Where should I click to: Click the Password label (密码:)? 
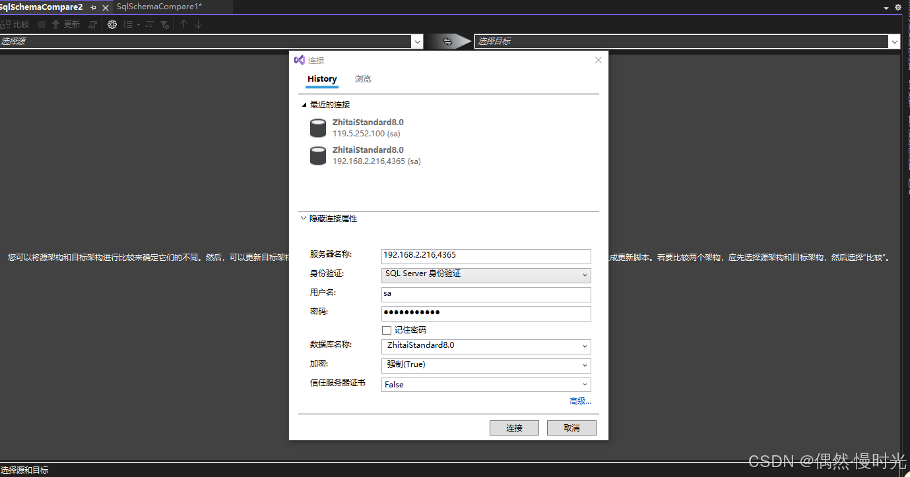point(319,312)
